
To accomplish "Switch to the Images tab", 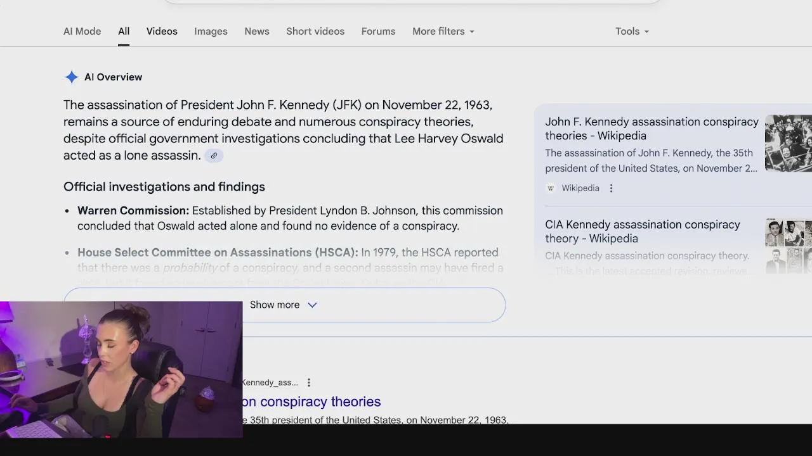I will pyautogui.click(x=211, y=31).
